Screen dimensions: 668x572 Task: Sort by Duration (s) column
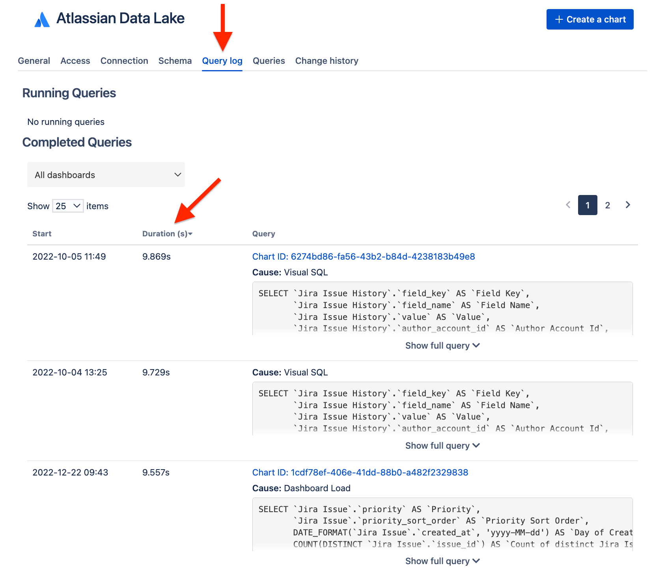point(167,234)
